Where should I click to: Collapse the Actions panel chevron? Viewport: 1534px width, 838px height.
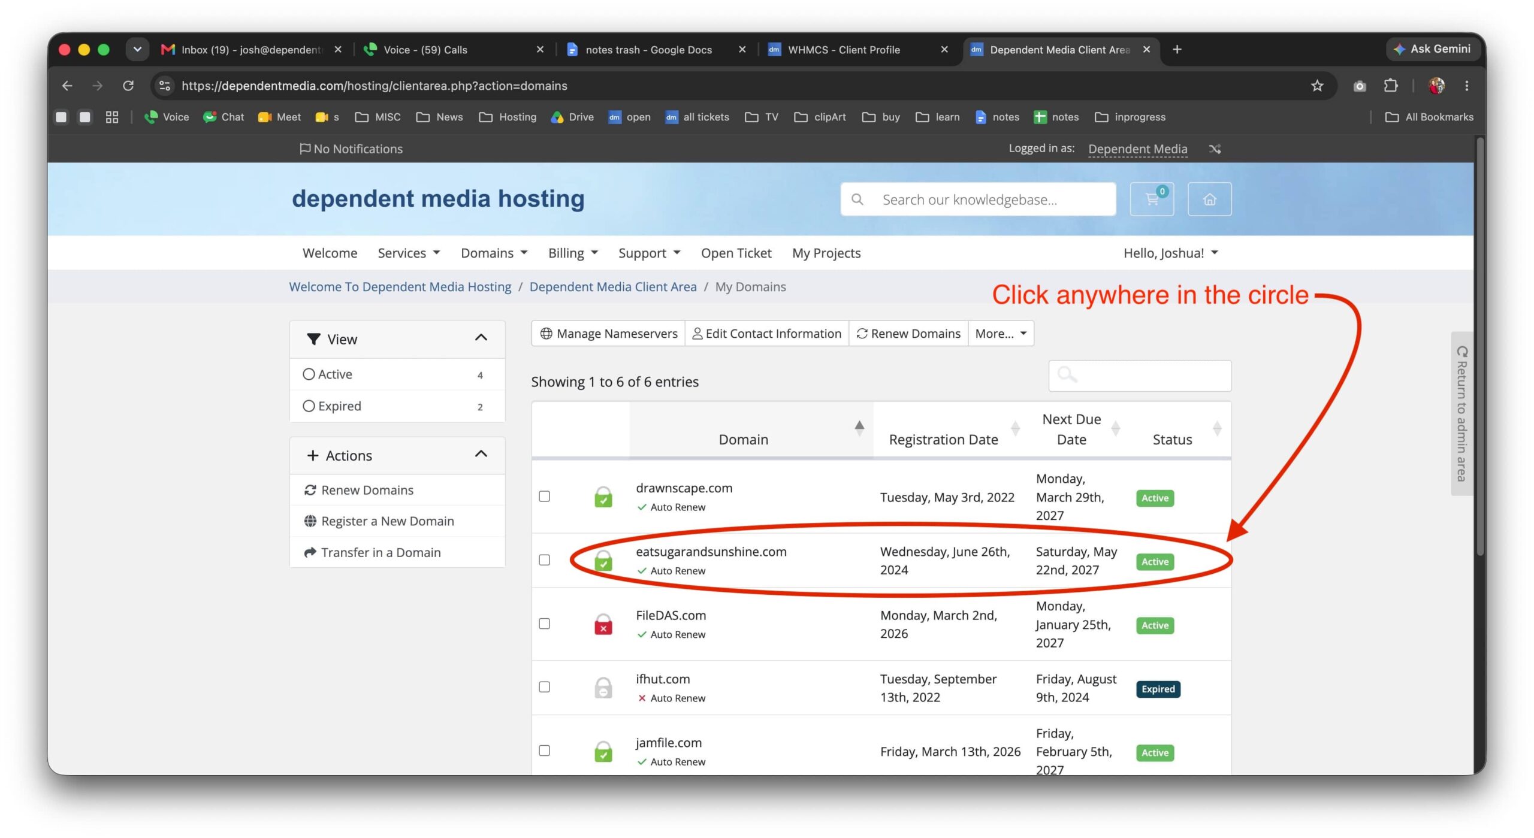pyautogui.click(x=481, y=455)
